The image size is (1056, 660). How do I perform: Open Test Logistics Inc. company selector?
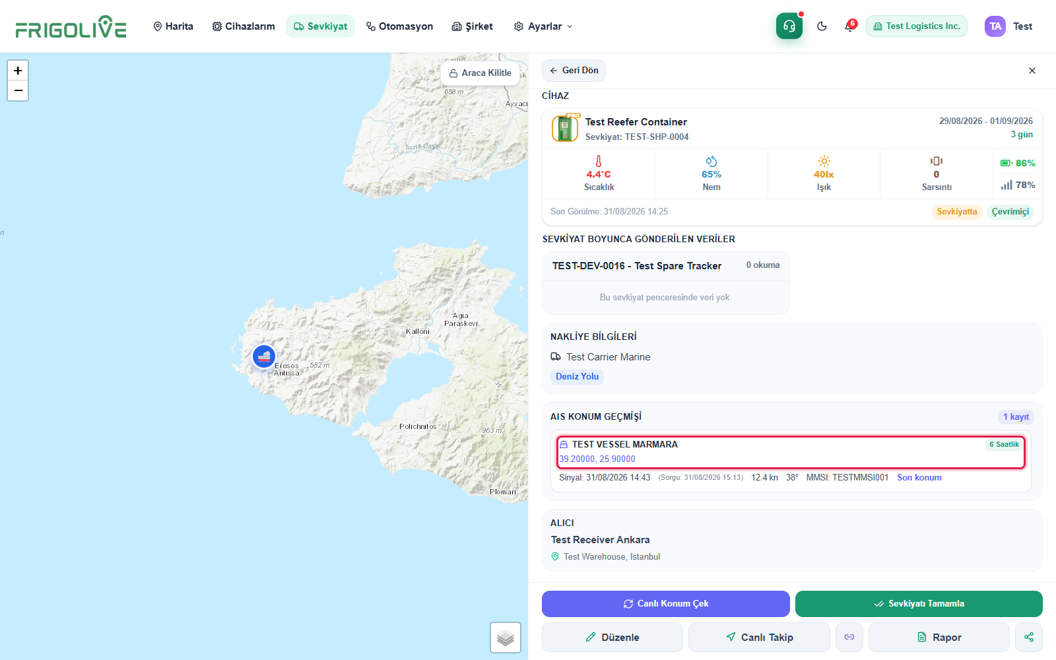(x=917, y=26)
